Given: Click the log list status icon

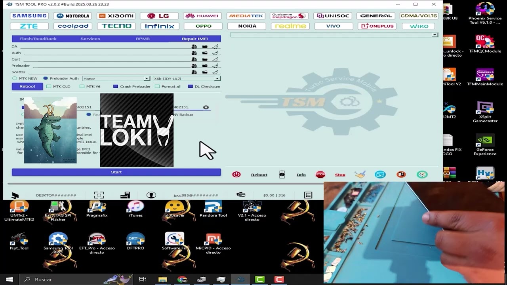Looking at the screenshot, I should click(308, 195).
